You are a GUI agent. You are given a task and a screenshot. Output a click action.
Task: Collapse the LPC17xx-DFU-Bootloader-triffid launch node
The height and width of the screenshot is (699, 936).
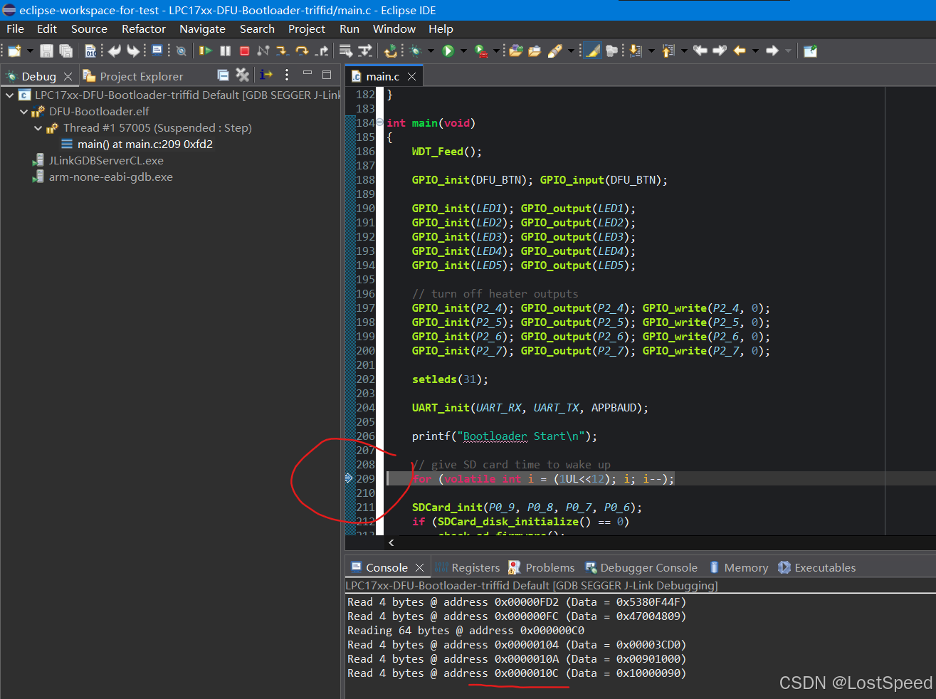(9, 95)
